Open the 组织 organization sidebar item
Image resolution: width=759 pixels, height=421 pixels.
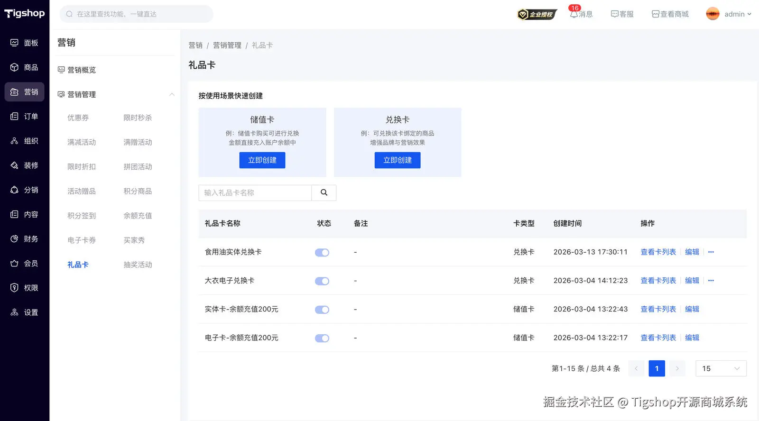tap(25, 141)
